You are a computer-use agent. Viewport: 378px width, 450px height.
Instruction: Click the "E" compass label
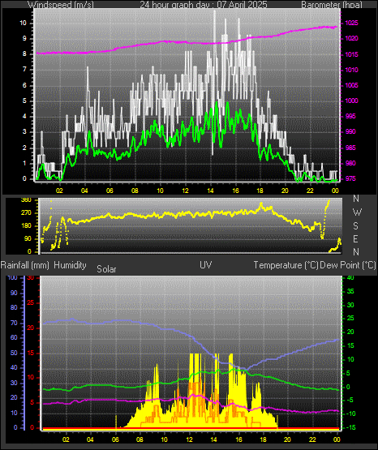356,239
